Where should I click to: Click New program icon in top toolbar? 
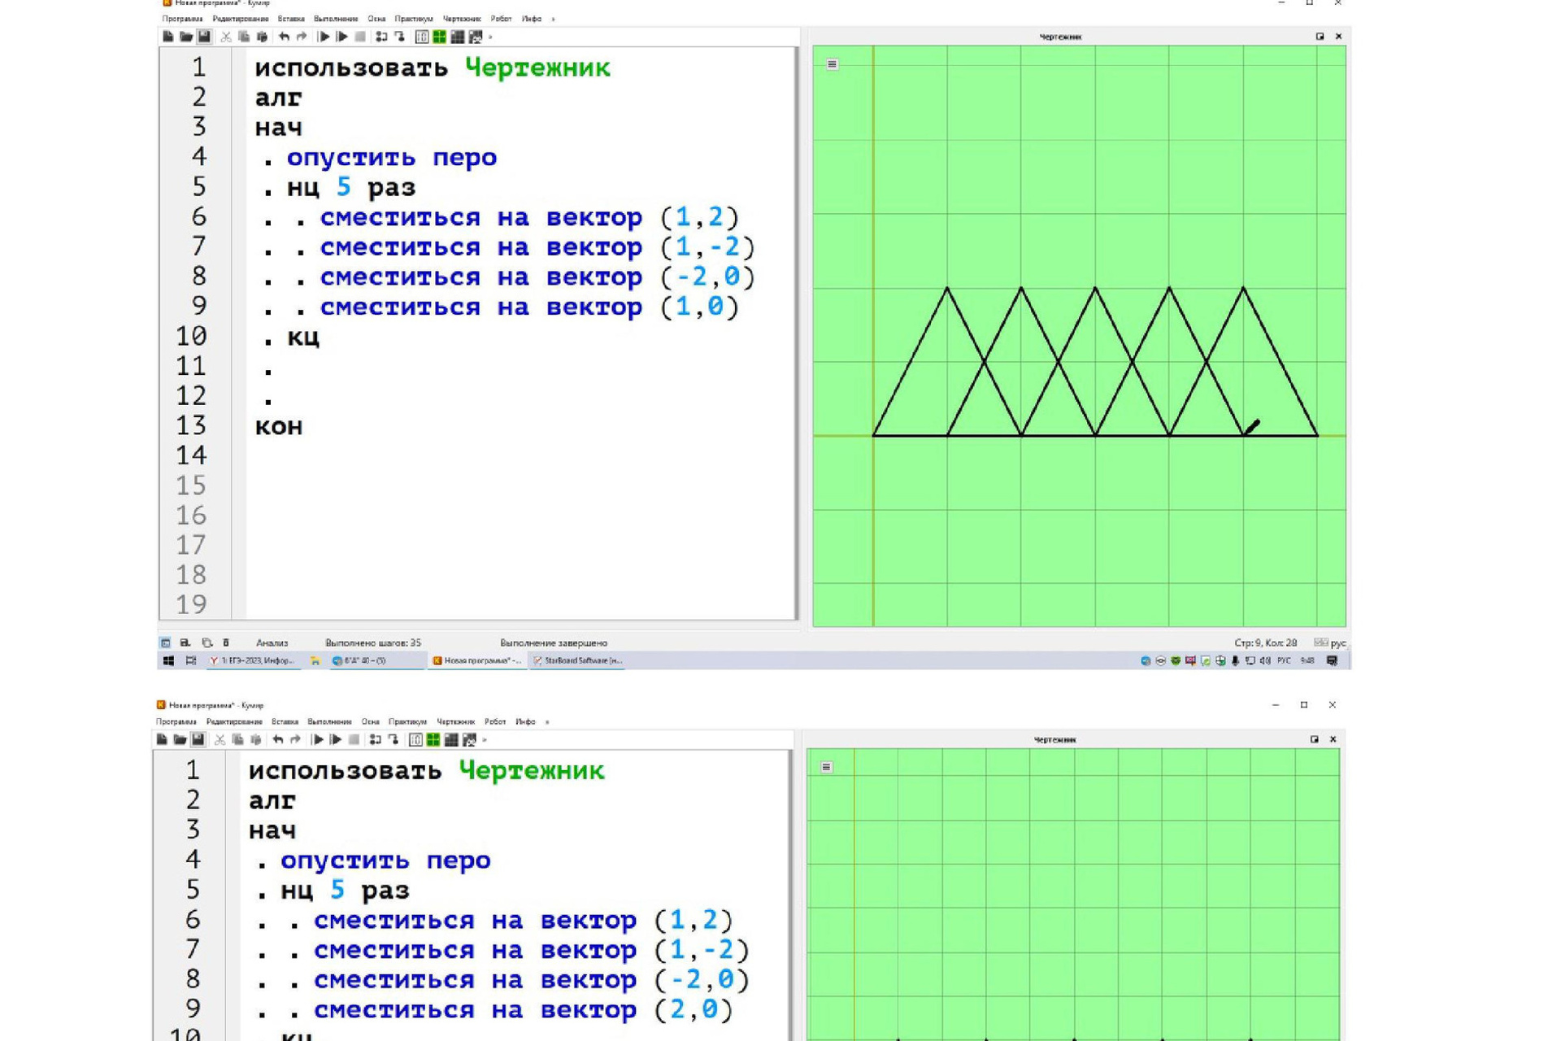[x=168, y=37]
